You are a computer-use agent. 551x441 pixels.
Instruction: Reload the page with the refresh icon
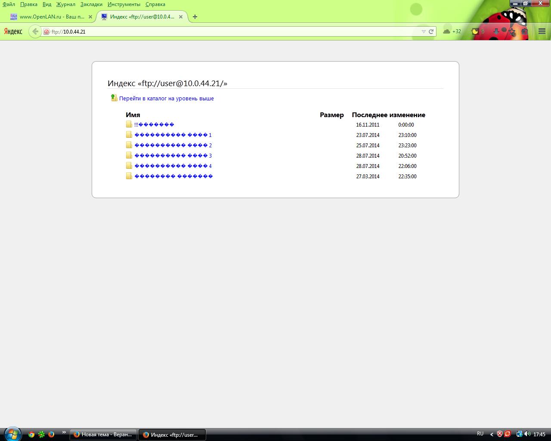pos(431,31)
